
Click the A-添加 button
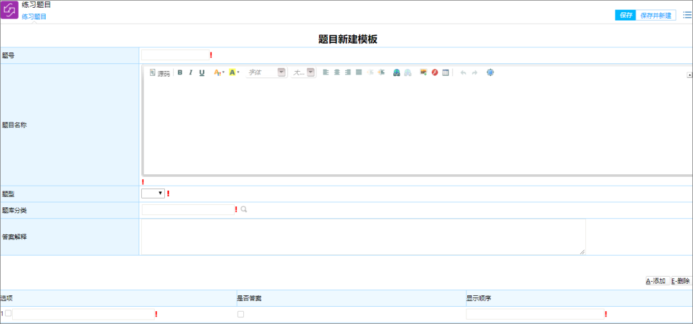(658, 281)
